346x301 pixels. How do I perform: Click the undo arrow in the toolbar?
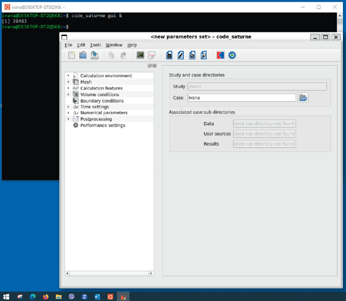pyautogui.click(x=111, y=55)
